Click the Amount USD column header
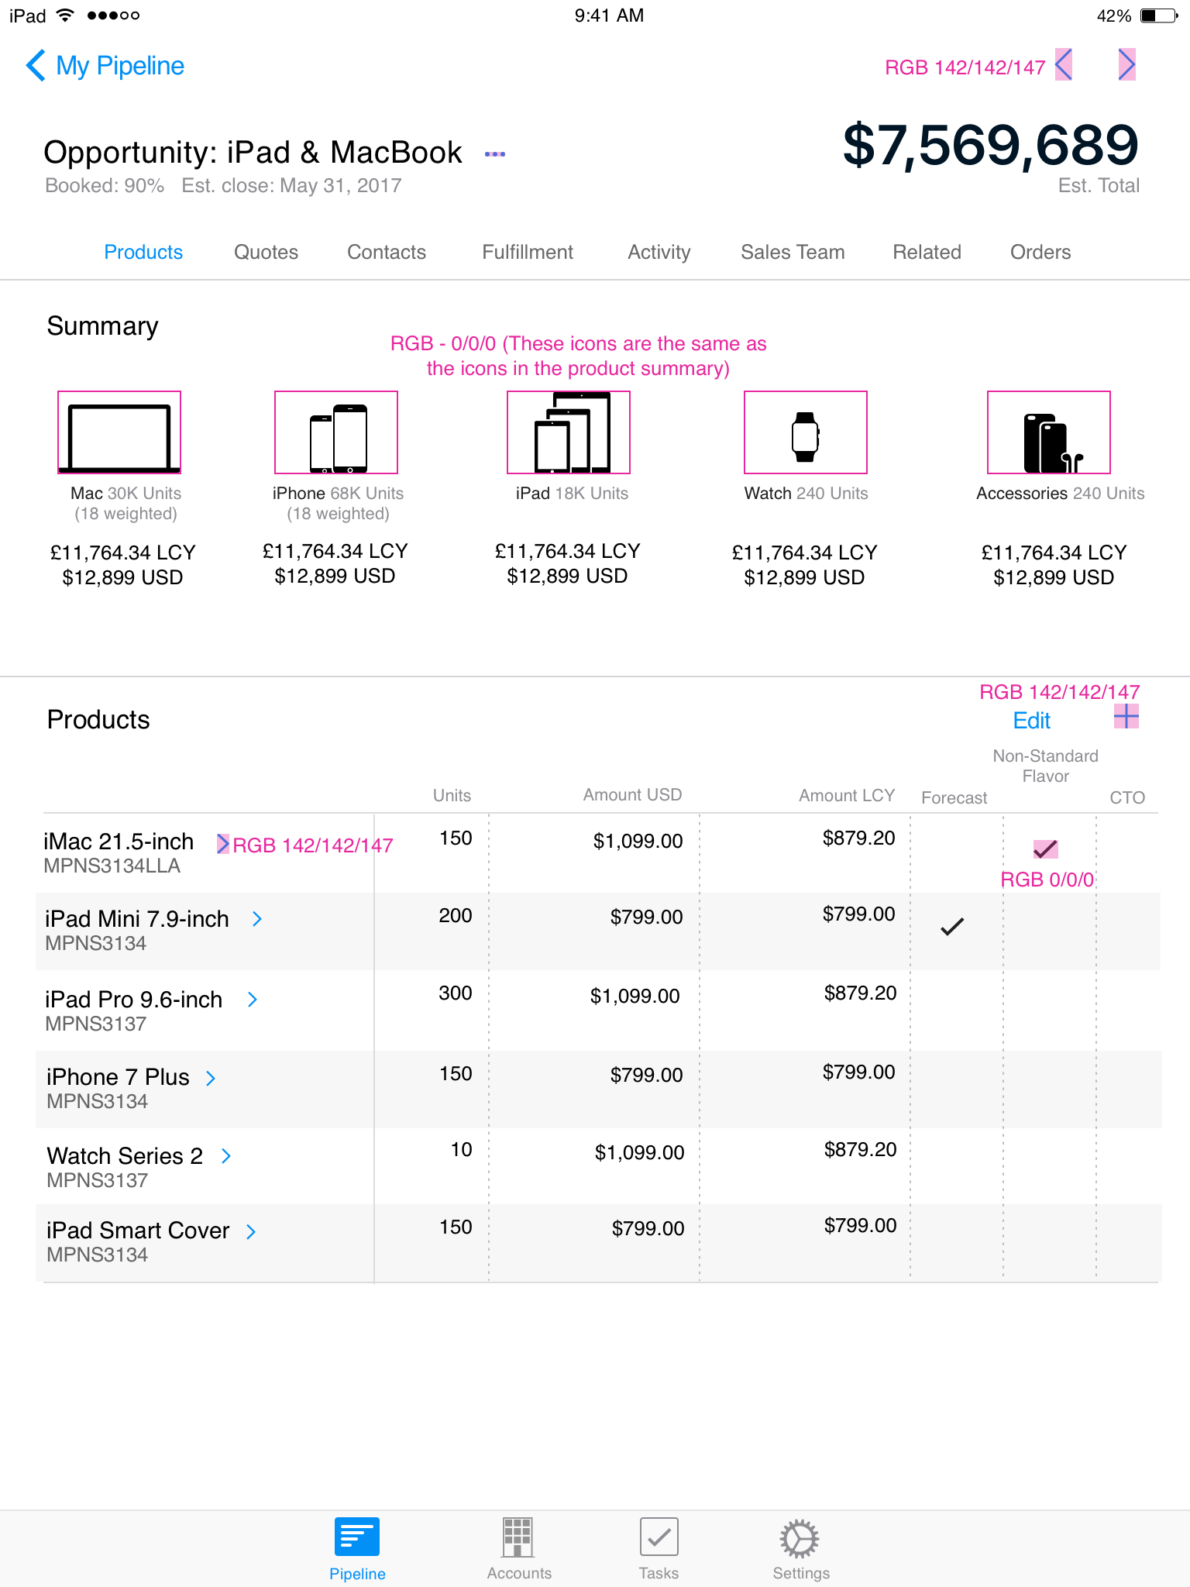 pos(632,795)
